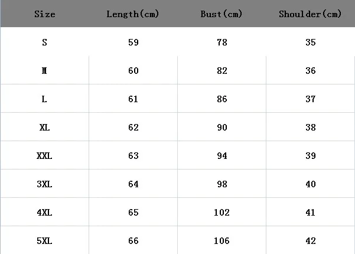Select the Shoulder(cm) column header
The width and height of the screenshot is (355, 254).
(311, 14)
